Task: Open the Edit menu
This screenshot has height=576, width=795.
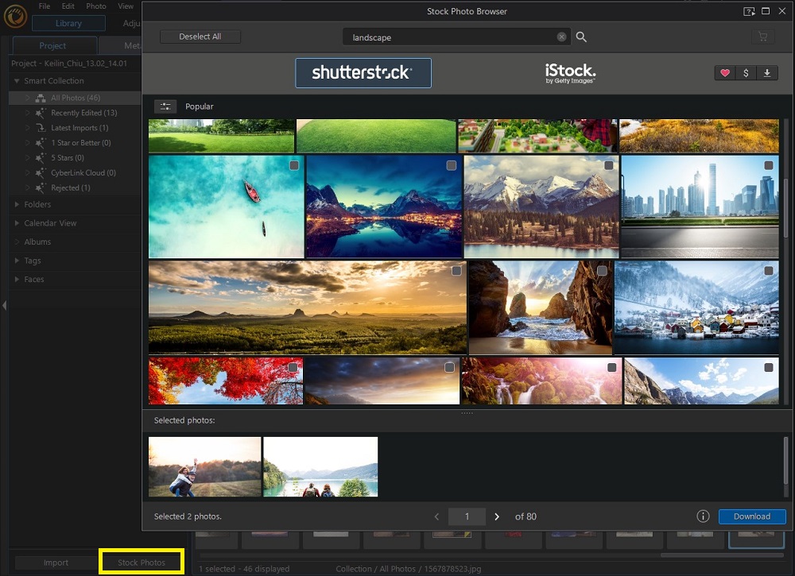Action: pyautogui.click(x=68, y=6)
